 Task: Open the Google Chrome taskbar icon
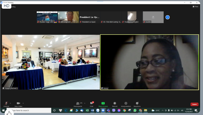click(124, 110)
